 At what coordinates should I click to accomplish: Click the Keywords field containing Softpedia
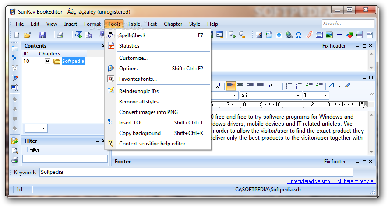coord(196,172)
